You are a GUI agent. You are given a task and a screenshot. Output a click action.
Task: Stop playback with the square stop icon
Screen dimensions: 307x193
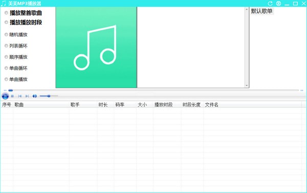[x=12, y=96]
